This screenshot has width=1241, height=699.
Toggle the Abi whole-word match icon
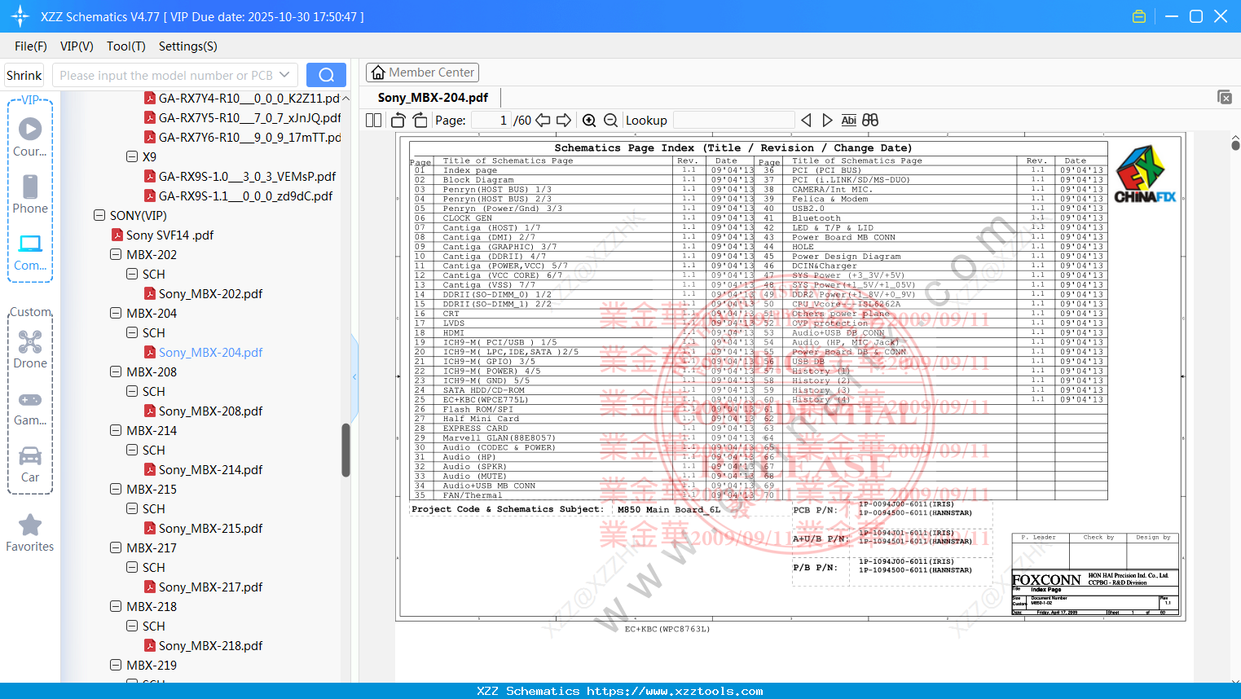(848, 121)
